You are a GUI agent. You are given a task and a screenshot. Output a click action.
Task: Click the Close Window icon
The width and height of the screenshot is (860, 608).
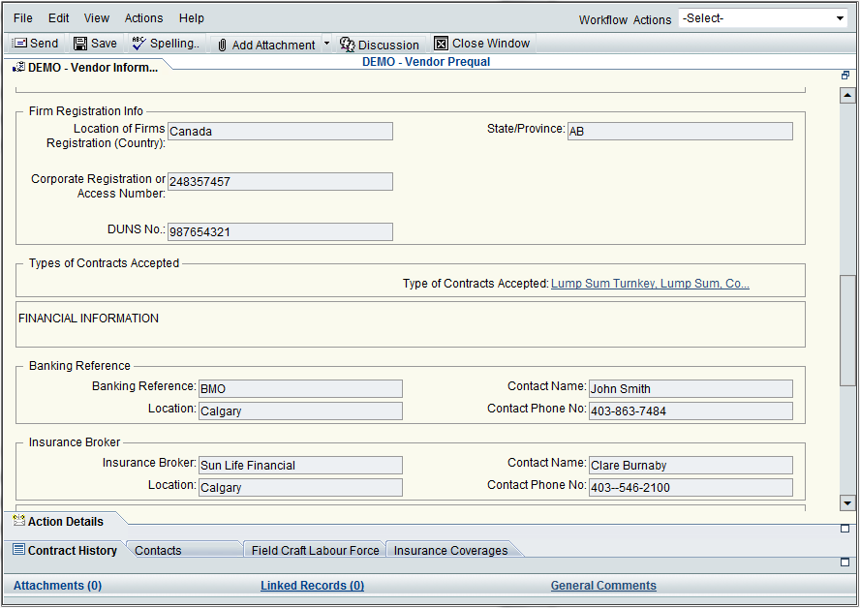click(x=442, y=44)
